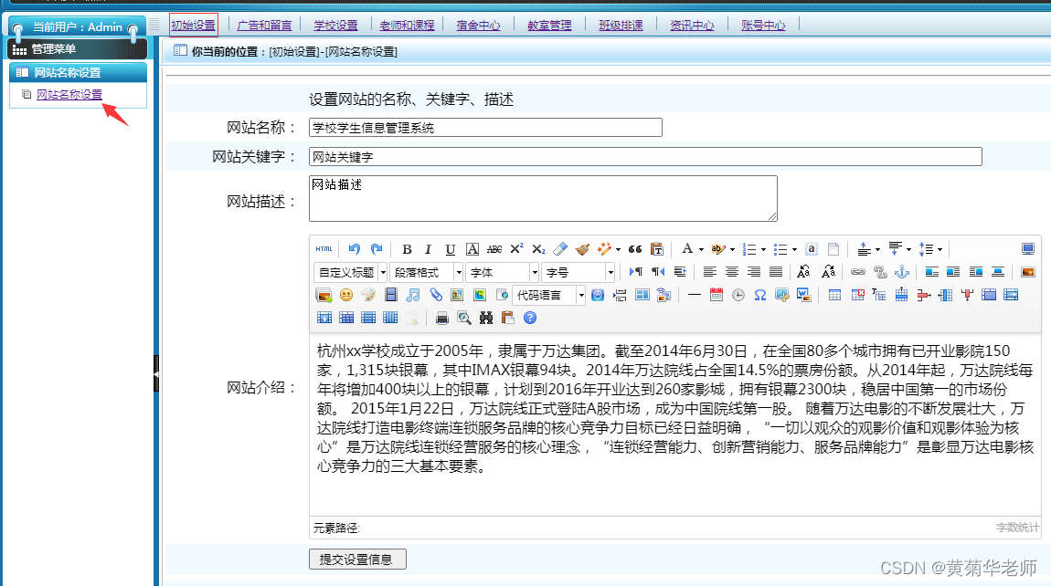Apply superscript formatting
1051x586 pixels.
[516, 249]
